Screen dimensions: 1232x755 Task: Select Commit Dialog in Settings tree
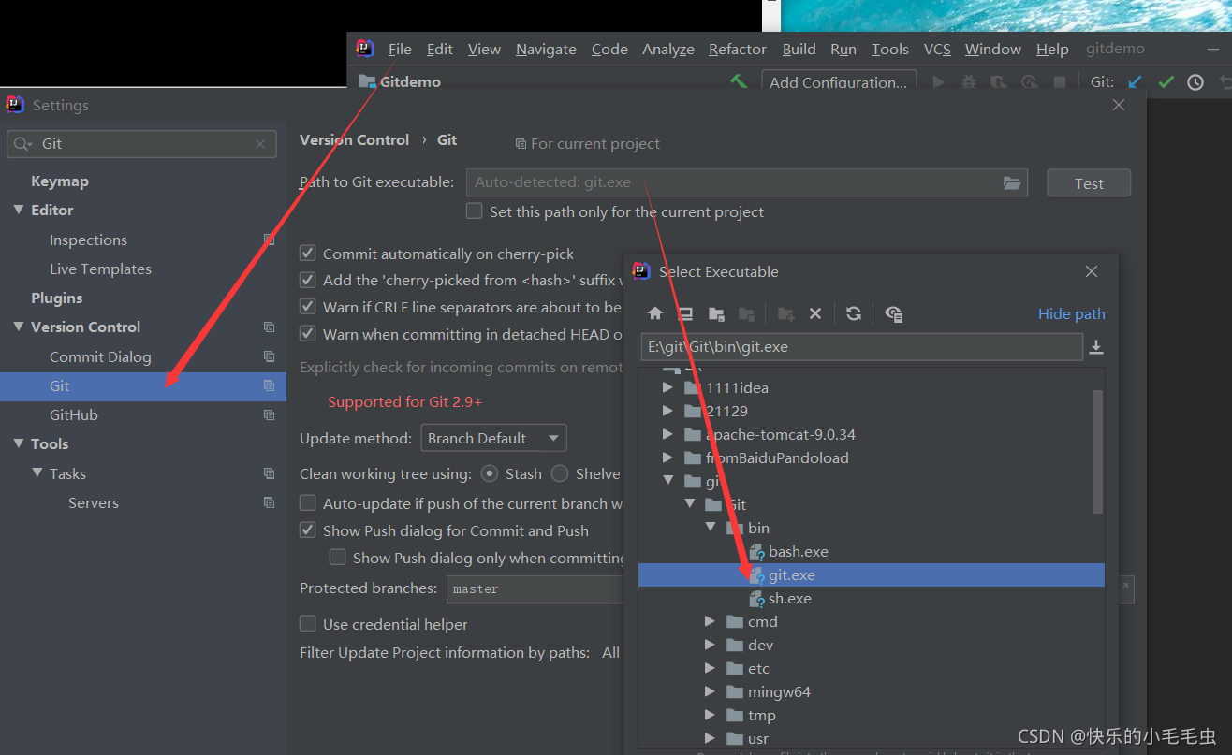coord(100,356)
